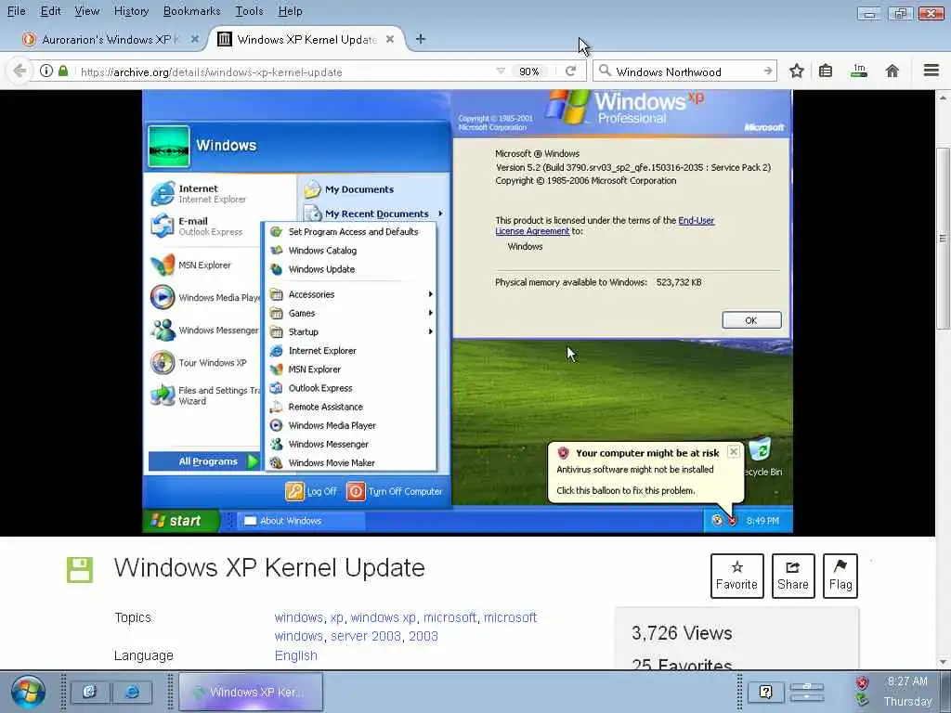951x713 pixels.
Task: Click All Programs in the pictured start menu
Action: pyautogui.click(x=203, y=461)
